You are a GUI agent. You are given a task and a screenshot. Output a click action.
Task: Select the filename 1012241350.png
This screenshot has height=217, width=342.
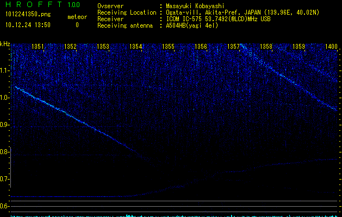(x=28, y=14)
